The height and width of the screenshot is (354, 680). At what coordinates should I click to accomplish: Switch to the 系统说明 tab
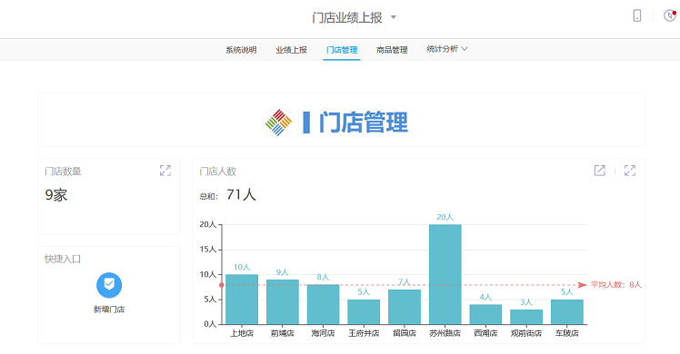click(241, 50)
